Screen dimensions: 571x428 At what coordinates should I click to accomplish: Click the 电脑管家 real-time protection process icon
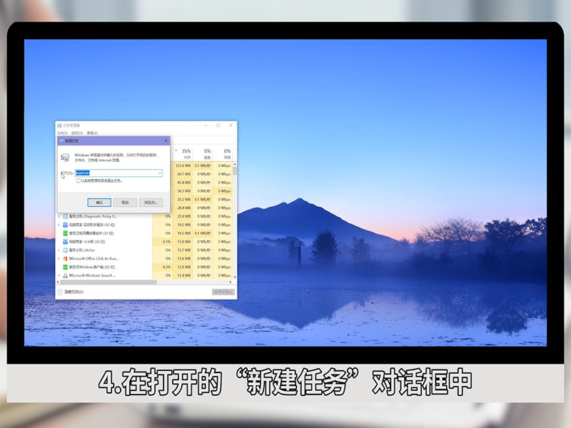(x=66, y=225)
